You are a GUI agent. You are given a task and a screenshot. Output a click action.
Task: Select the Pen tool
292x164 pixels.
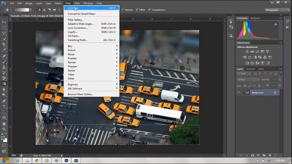tap(4, 101)
